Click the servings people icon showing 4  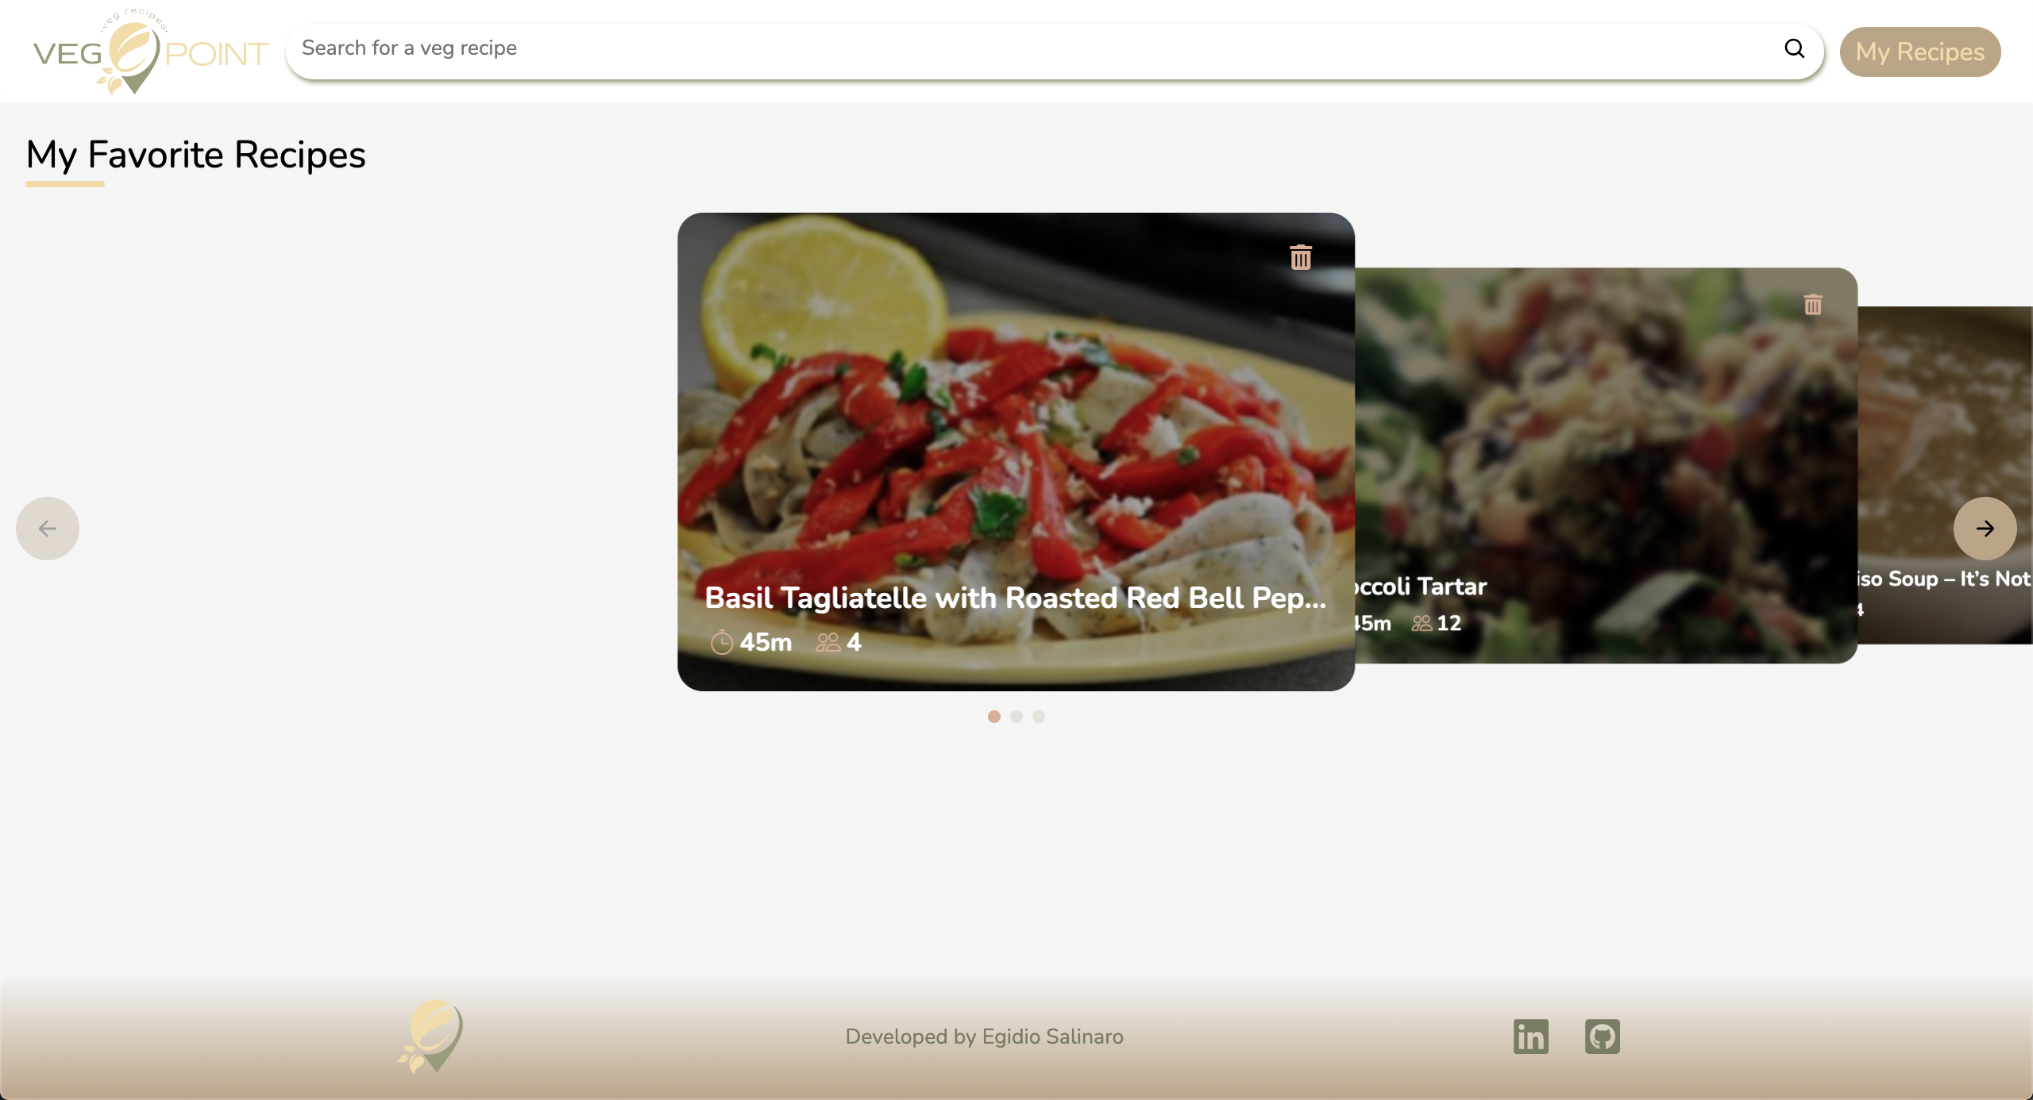828,642
